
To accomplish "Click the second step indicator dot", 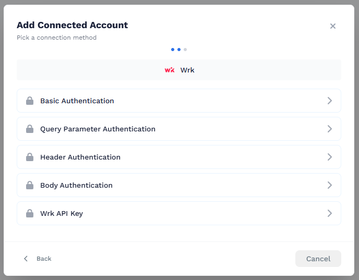I will (x=179, y=50).
